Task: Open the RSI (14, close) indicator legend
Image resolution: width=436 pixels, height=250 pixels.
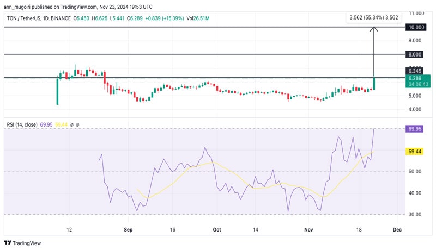Action: pyautogui.click(x=22, y=124)
